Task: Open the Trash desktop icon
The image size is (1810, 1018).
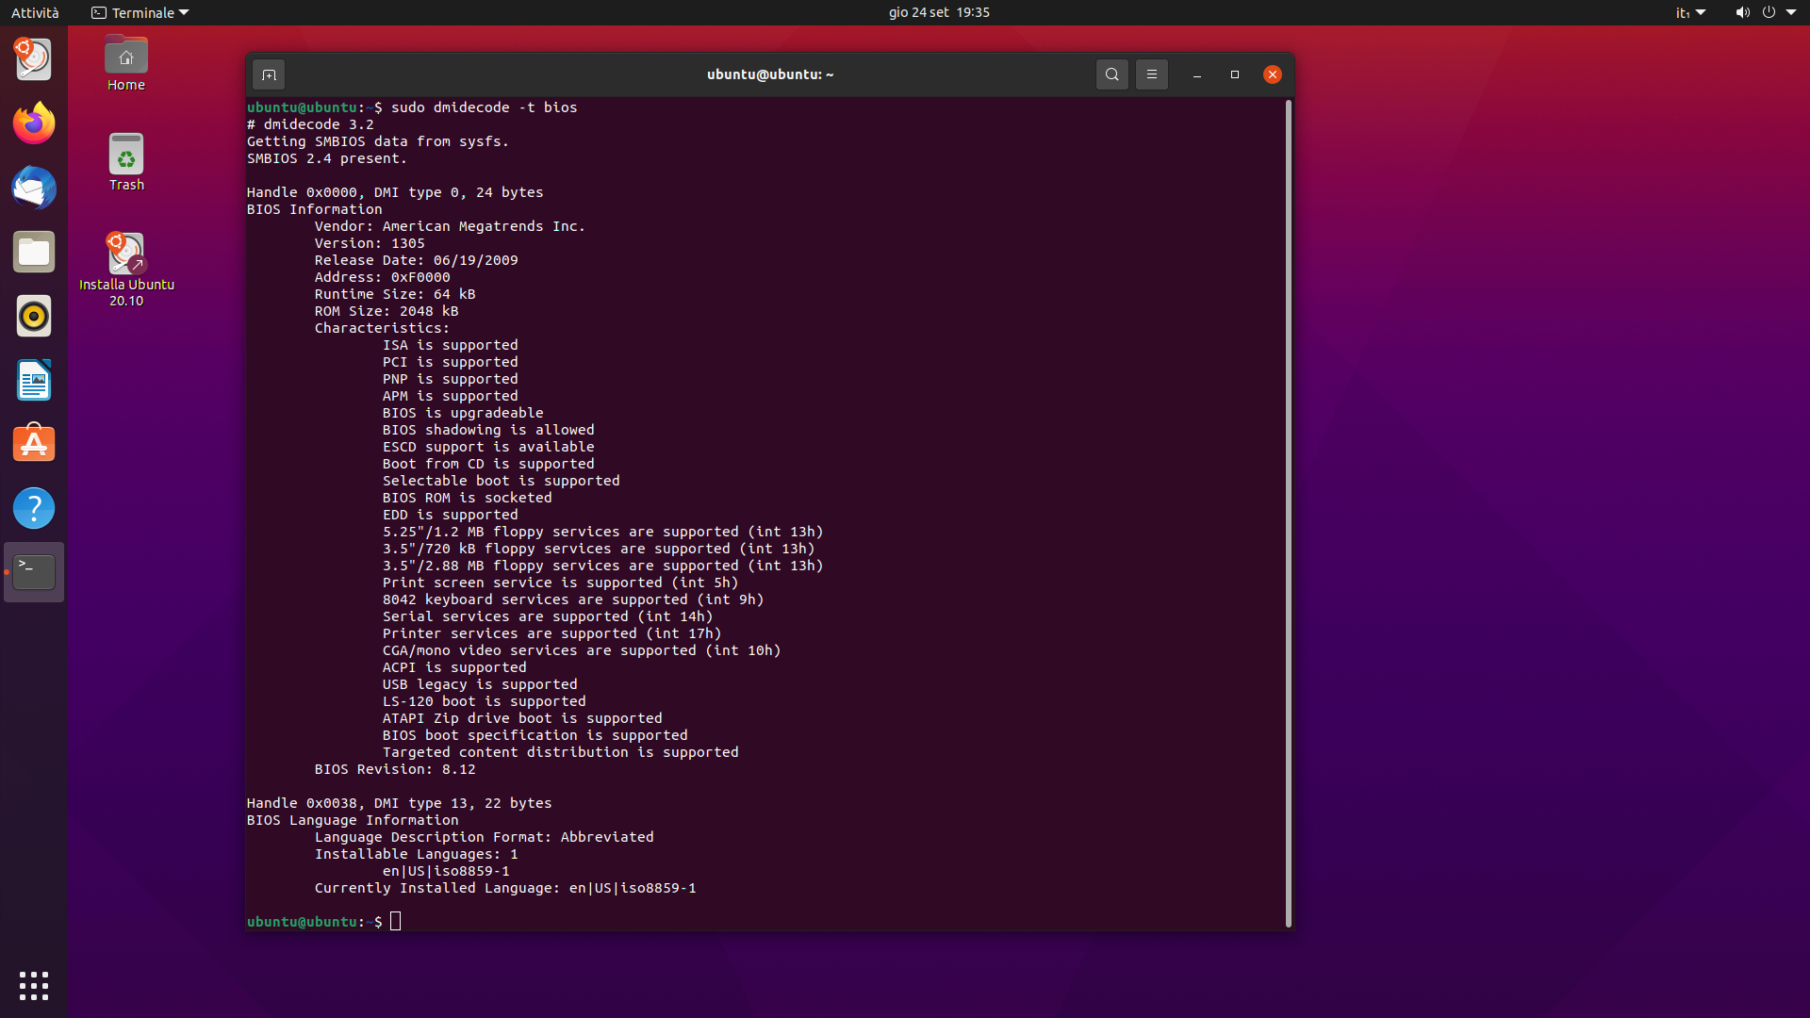Action: click(x=126, y=156)
